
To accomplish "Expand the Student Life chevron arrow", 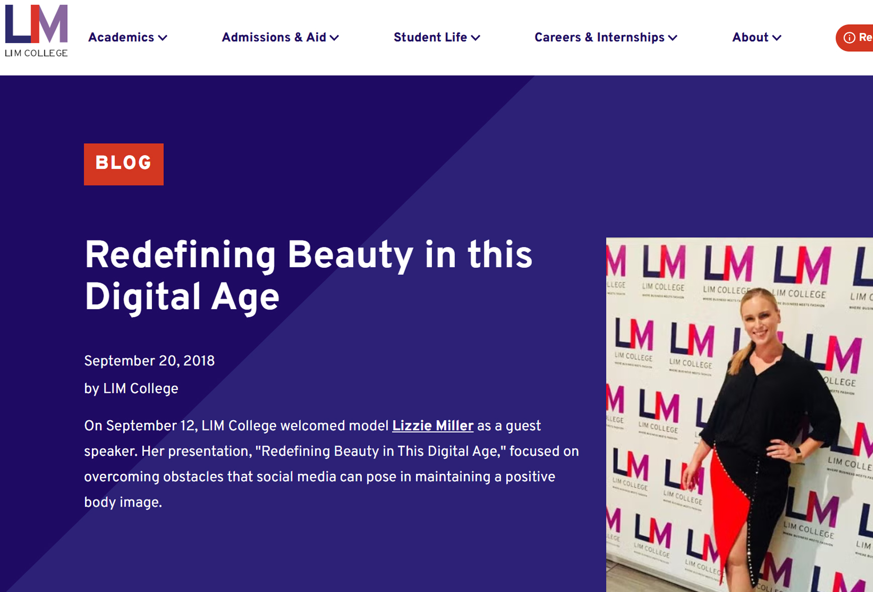I will (x=475, y=38).
